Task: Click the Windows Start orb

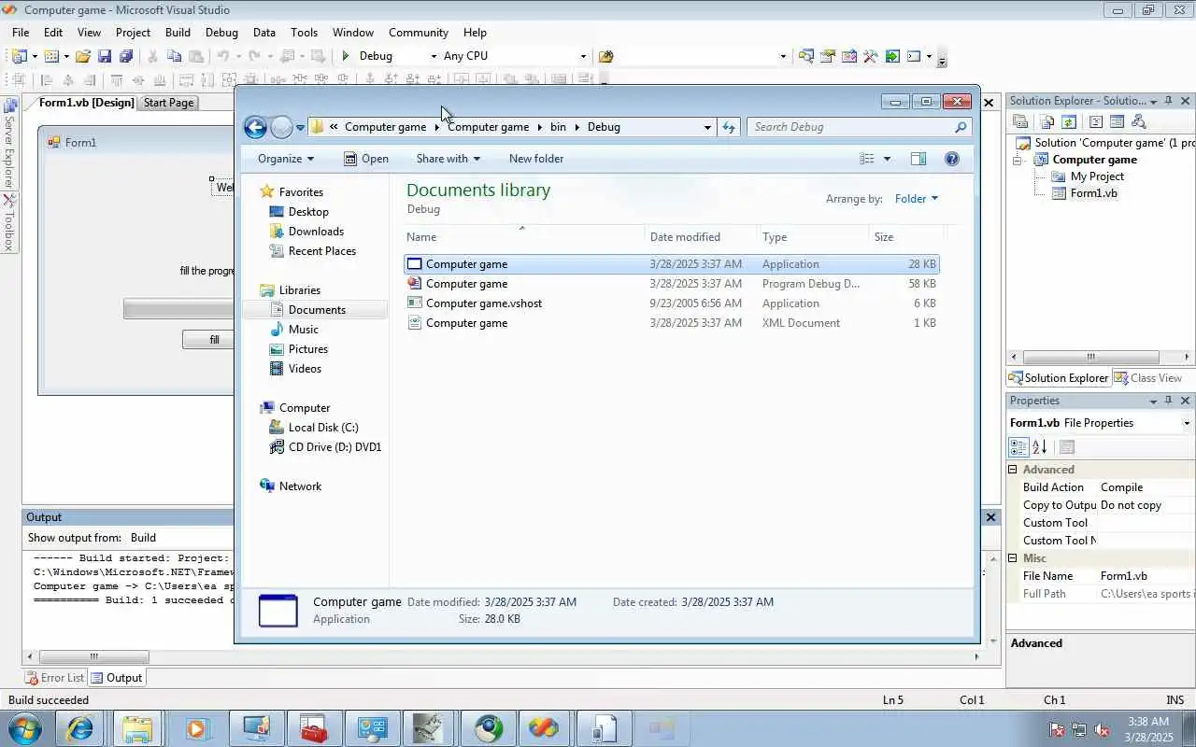Action: pos(25,728)
